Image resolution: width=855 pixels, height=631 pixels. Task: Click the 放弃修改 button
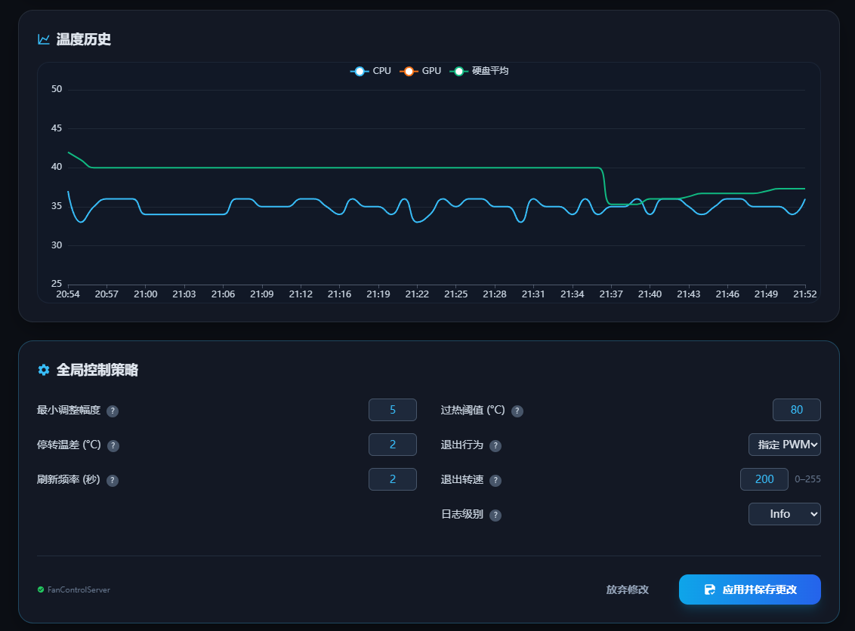tap(627, 589)
